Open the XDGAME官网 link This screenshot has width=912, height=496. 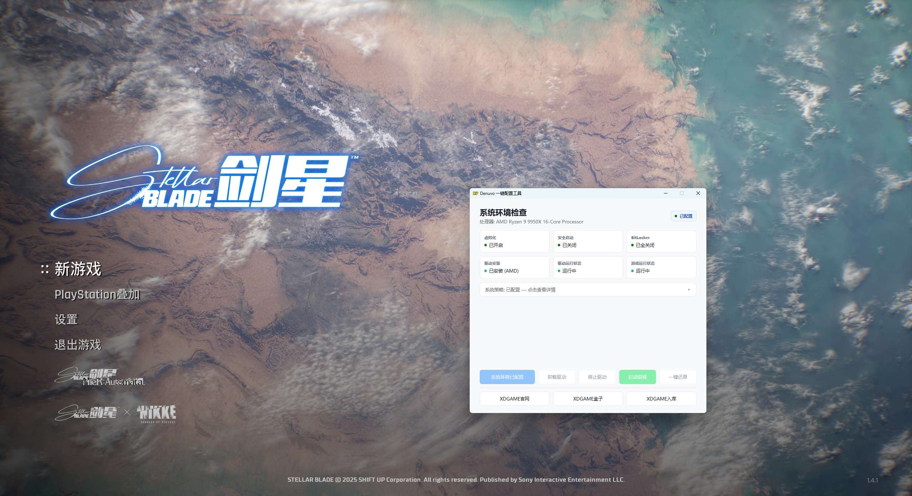pyautogui.click(x=514, y=399)
